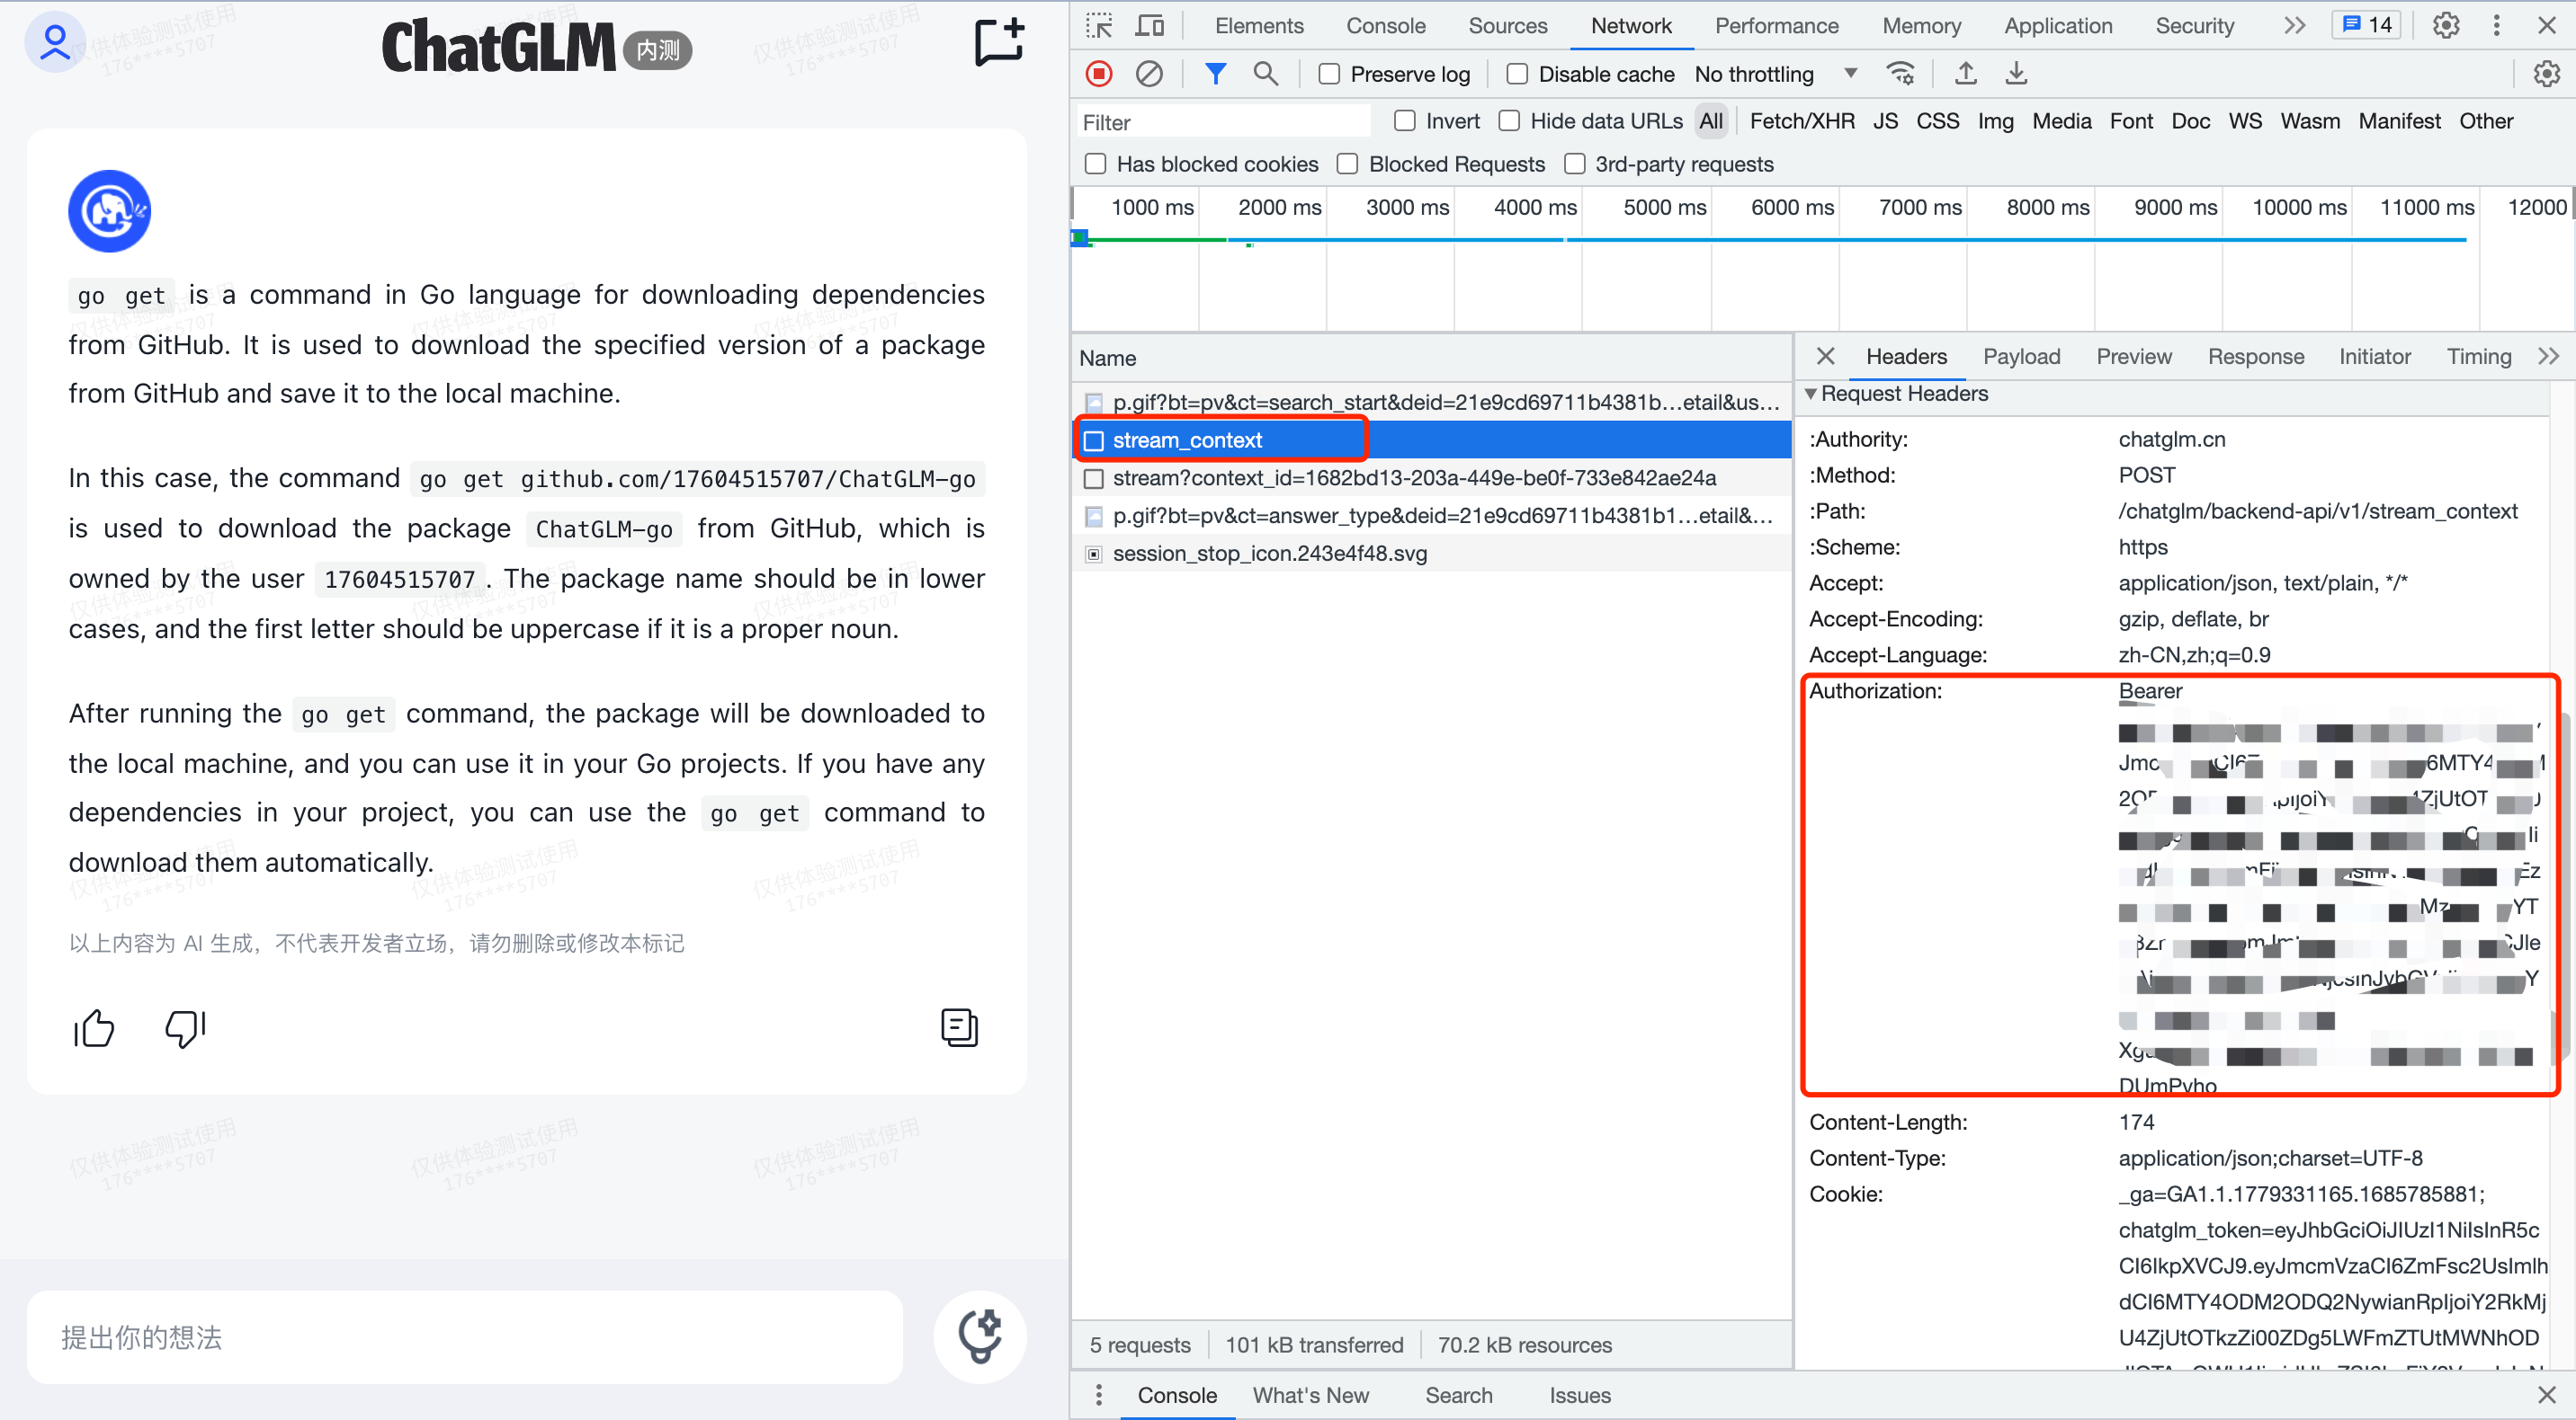The width and height of the screenshot is (2576, 1420).
Task: Show more DevTools tabs via chevron
Action: coord(2294,25)
